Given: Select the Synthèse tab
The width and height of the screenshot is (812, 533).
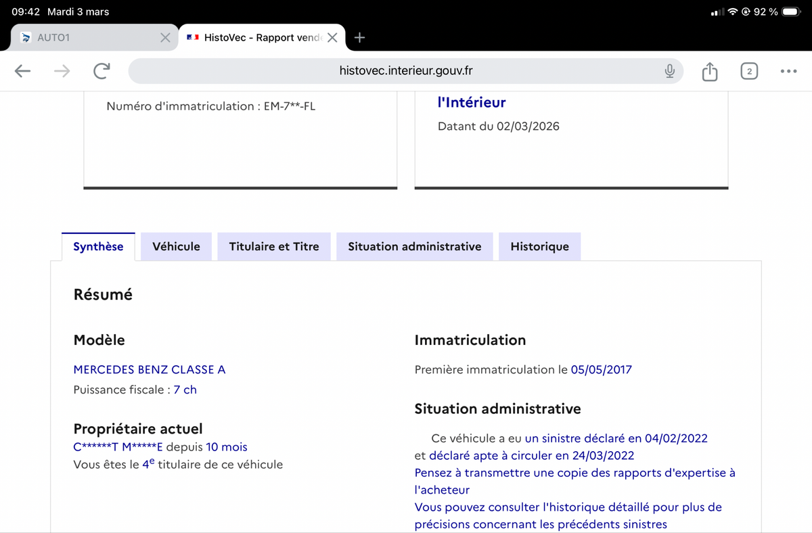Looking at the screenshot, I should pos(98,247).
